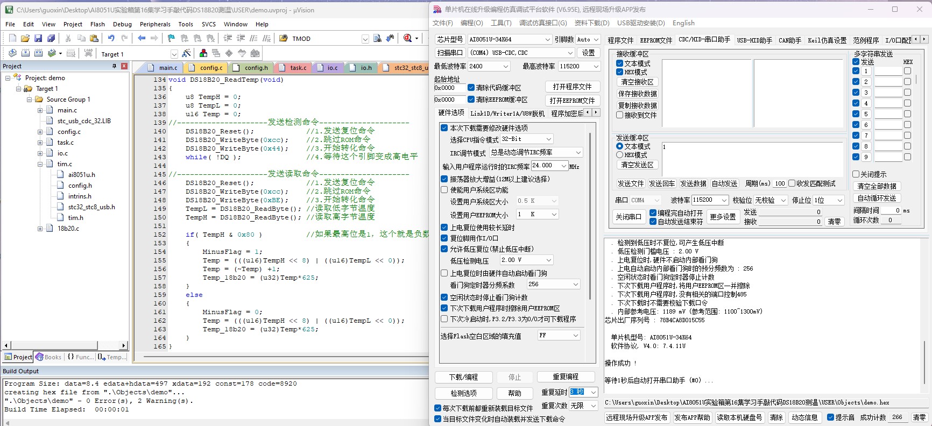This screenshot has width=932, height=426.
Task: Click the Navigate Backward blue arrow
Action: click(142, 38)
